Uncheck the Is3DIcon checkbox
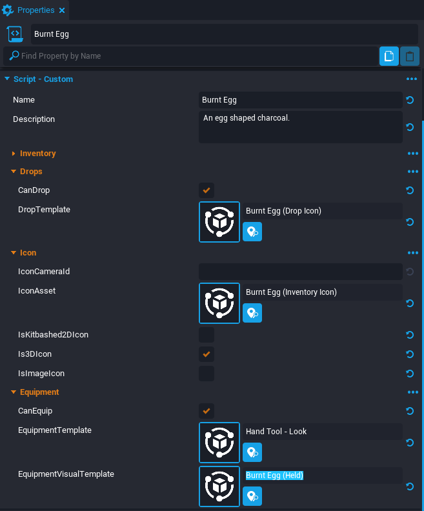The image size is (424, 511). [x=207, y=354]
